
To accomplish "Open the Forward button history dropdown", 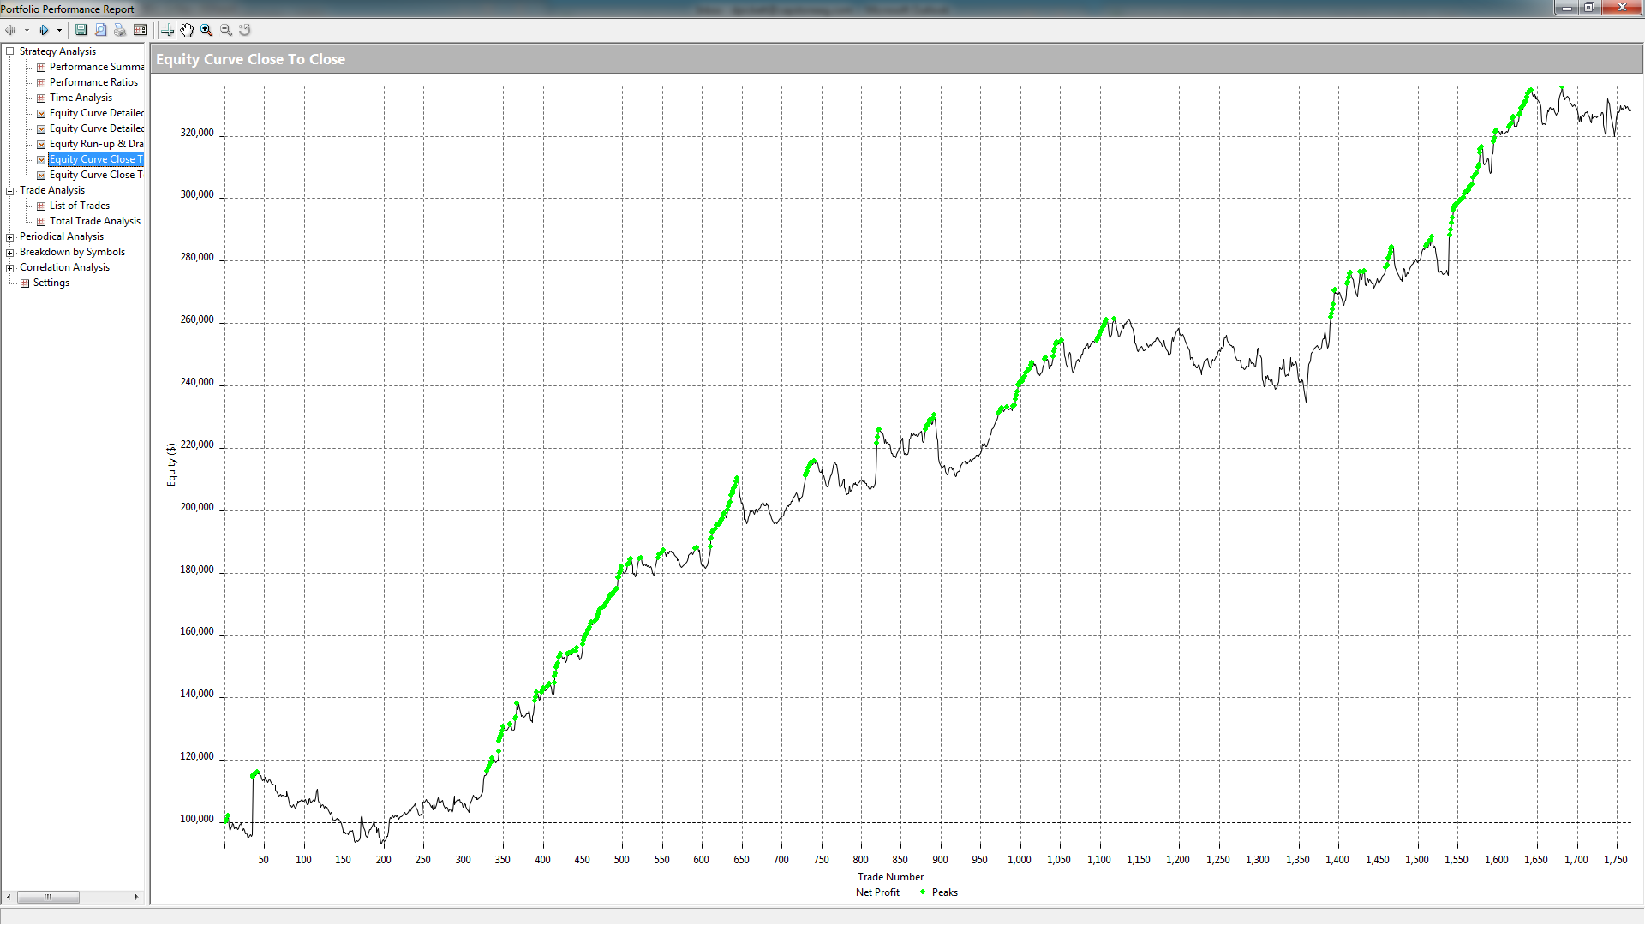I will 59,31.
